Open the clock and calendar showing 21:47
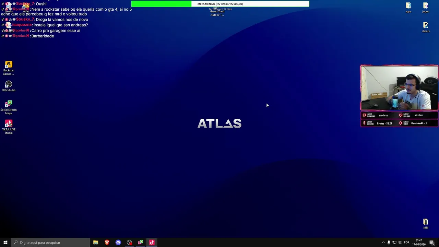 click(x=419, y=243)
